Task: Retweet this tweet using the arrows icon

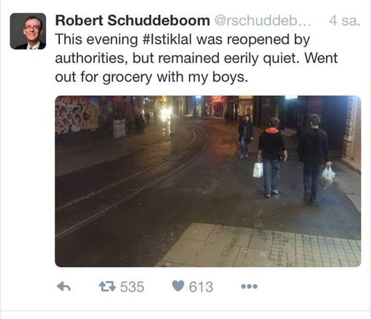Action: [107, 286]
